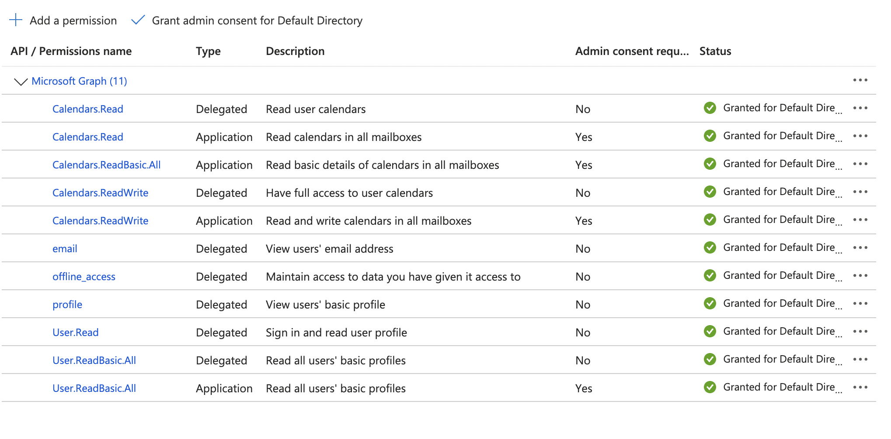Click the plus icon to add a permission
Image resolution: width=891 pixels, height=439 pixels.
16,20
